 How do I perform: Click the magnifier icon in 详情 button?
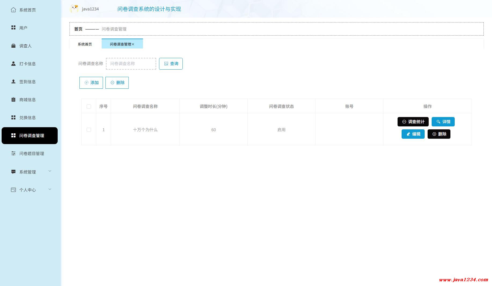click(x=438, y=122)
